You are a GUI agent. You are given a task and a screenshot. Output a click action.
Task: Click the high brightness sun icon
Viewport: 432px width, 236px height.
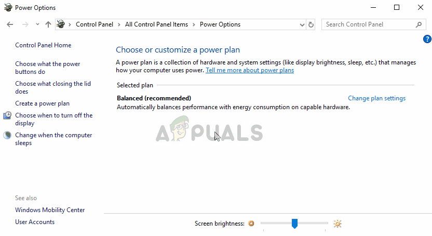tap(337, 224)
